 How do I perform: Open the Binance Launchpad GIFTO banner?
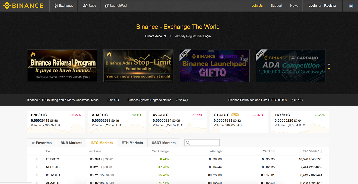coord(215,66)
